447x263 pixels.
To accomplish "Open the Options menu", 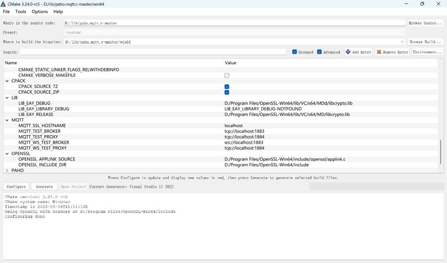I will click(40, 11).
